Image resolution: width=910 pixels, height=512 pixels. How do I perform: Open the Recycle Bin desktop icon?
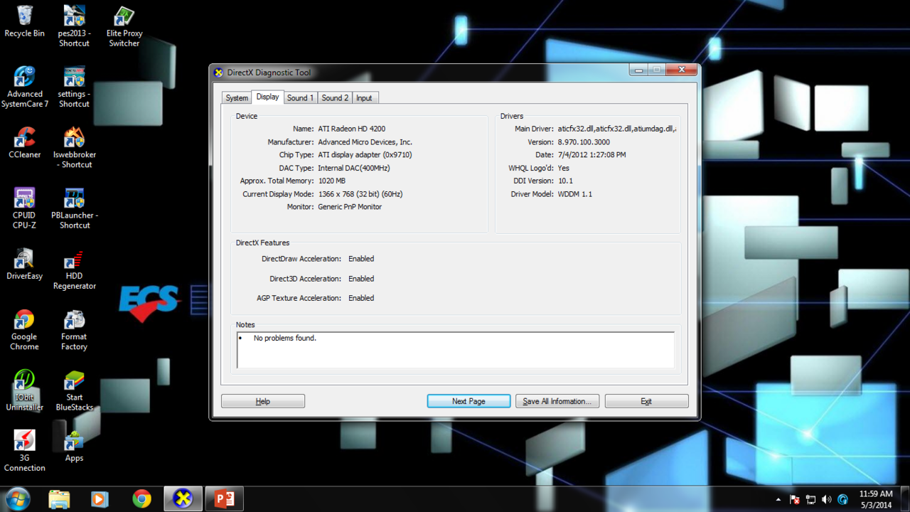(x=24, y=21)
